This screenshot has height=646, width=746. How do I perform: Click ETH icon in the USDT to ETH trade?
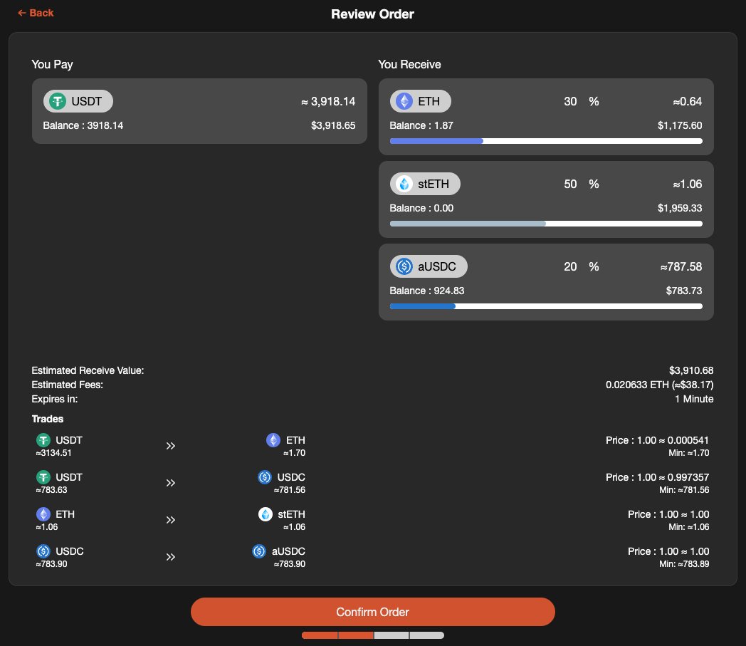click(273, 440)
